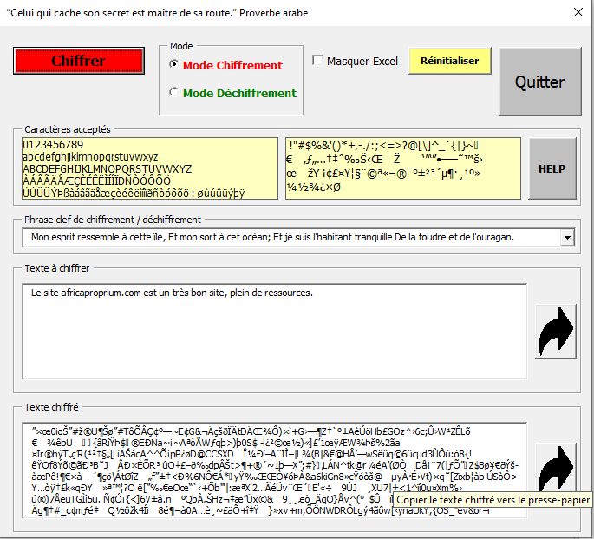This screenshot has height=539, width=594.
Task: Click the Caractères acceptés group label
Action: (x=68, y=128)
